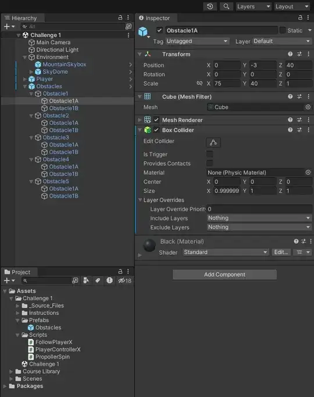
Task: Toggle the Obstacle1A active checkbox
Action: coord(159,30)
